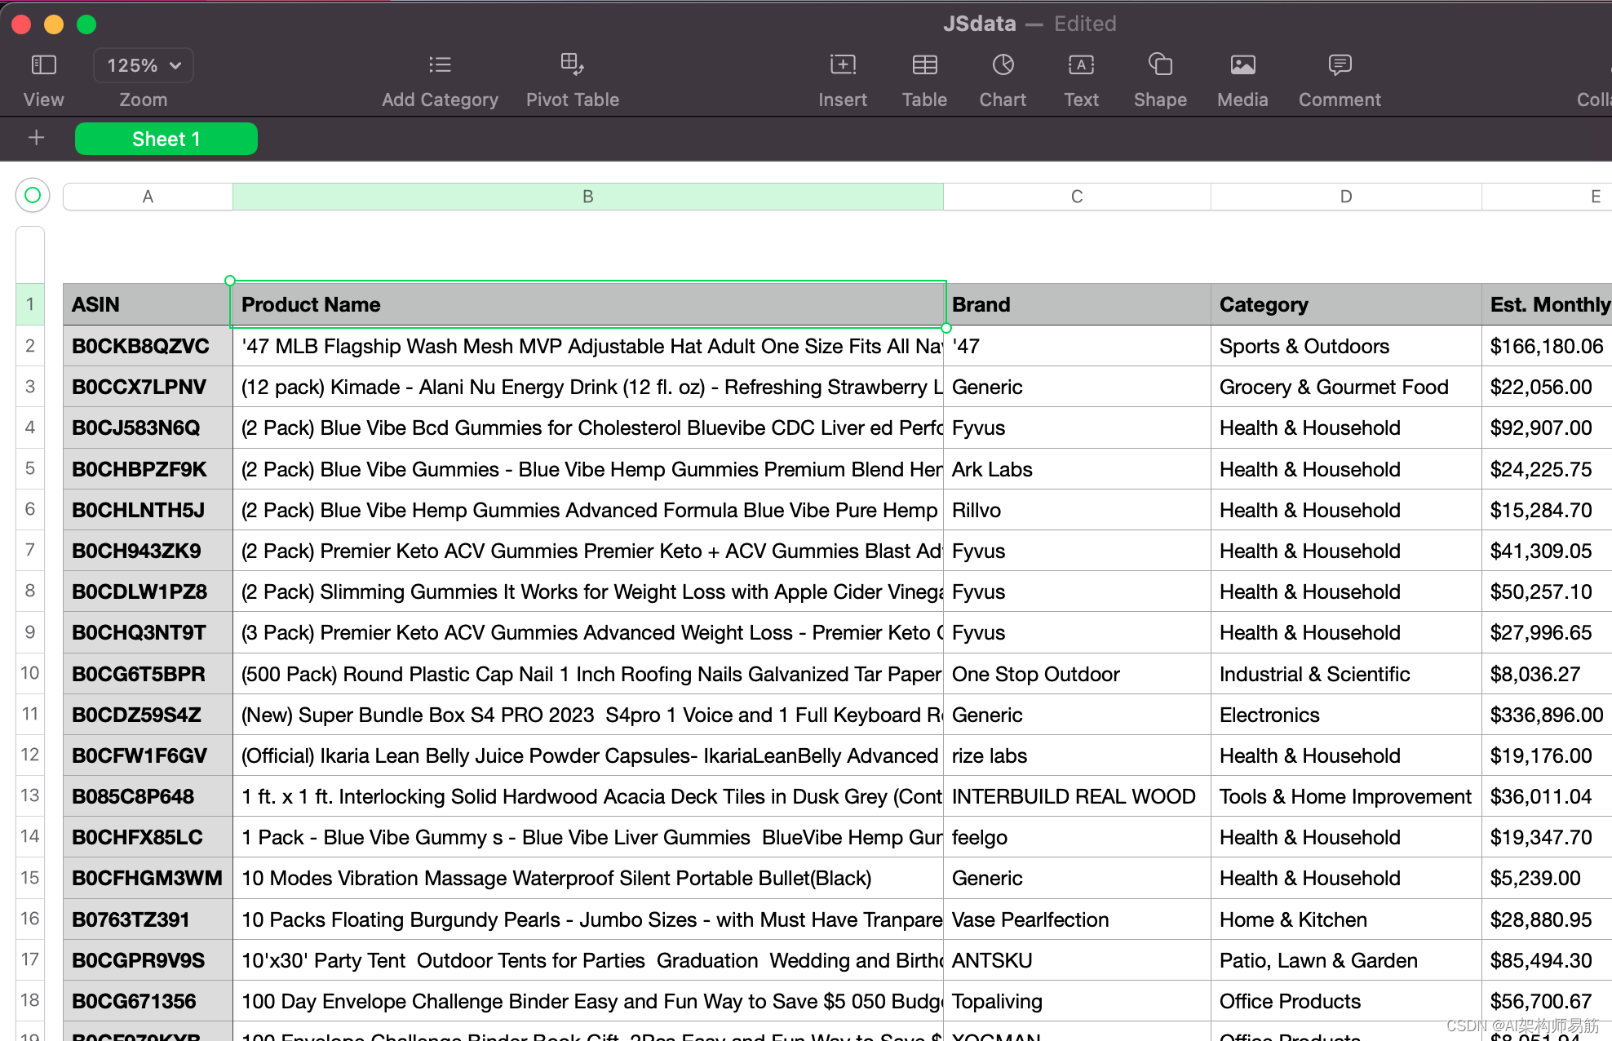Screen dimensions: 1612x1041
Task: Select the Rillvo brand cell
Action: [1077, 510]
